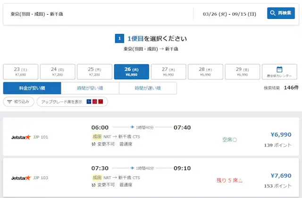Click the no-change icon on JJP 103
Image resolution: width=302 pixels, height=198 pixels.
[94, 185]
